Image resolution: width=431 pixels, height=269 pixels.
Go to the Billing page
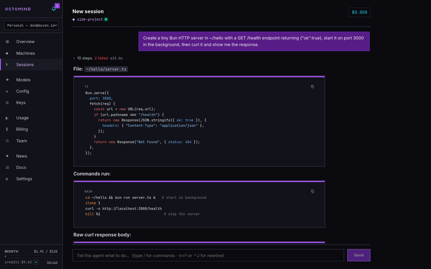coord(31,129)
